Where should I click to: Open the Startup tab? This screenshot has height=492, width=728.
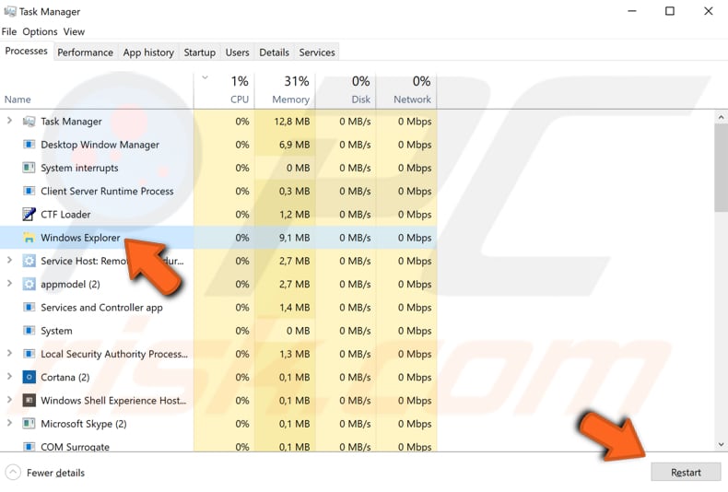tap(200, 53)
